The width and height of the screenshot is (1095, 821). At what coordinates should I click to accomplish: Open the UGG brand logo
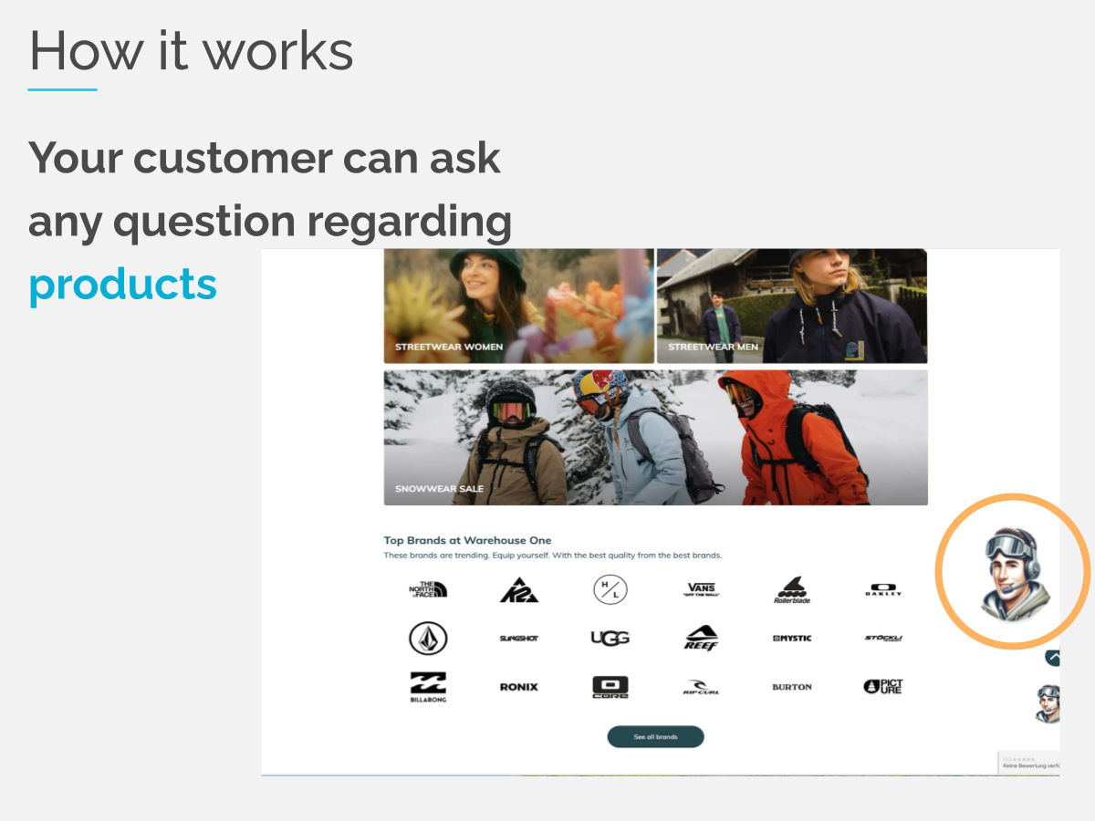(610, 638)
